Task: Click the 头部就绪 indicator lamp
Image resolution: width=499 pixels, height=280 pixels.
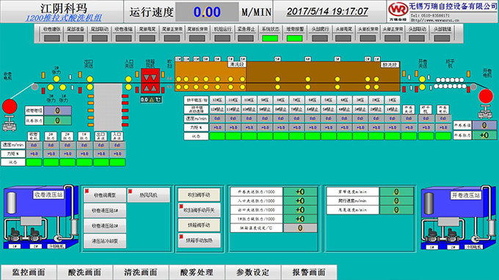Action: click(x=442, y=38)
